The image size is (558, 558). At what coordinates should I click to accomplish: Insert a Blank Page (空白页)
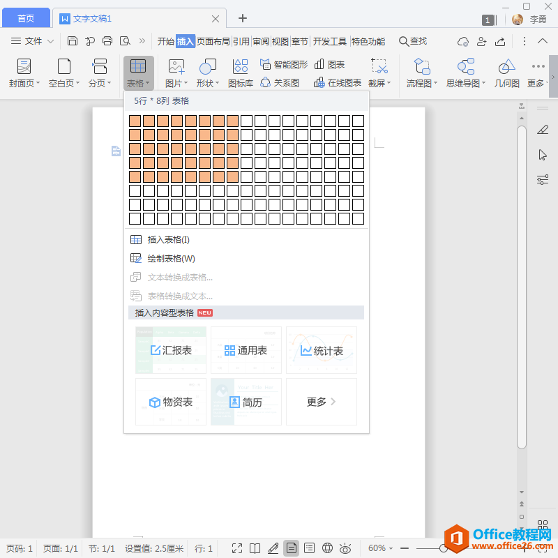[64, 74]
